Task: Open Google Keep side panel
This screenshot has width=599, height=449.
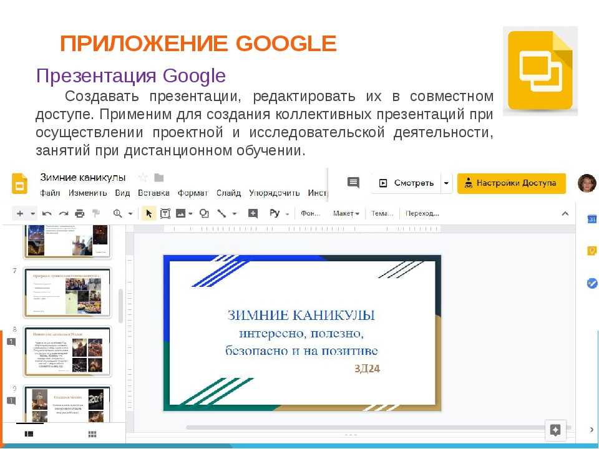Action: 592,251
